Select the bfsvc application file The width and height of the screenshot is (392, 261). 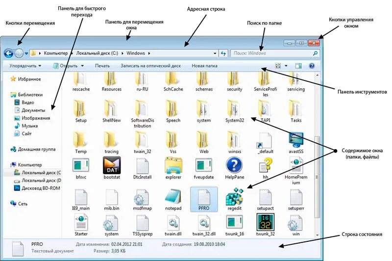point(81,168)
